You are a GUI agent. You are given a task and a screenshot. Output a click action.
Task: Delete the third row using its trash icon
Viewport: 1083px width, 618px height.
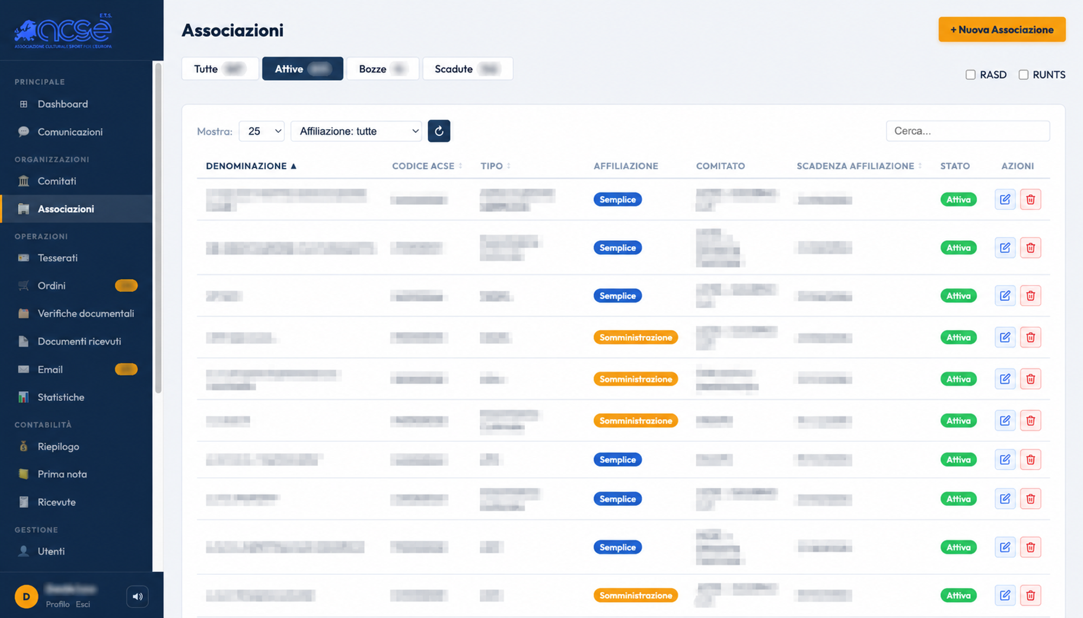click(1030, 296)
